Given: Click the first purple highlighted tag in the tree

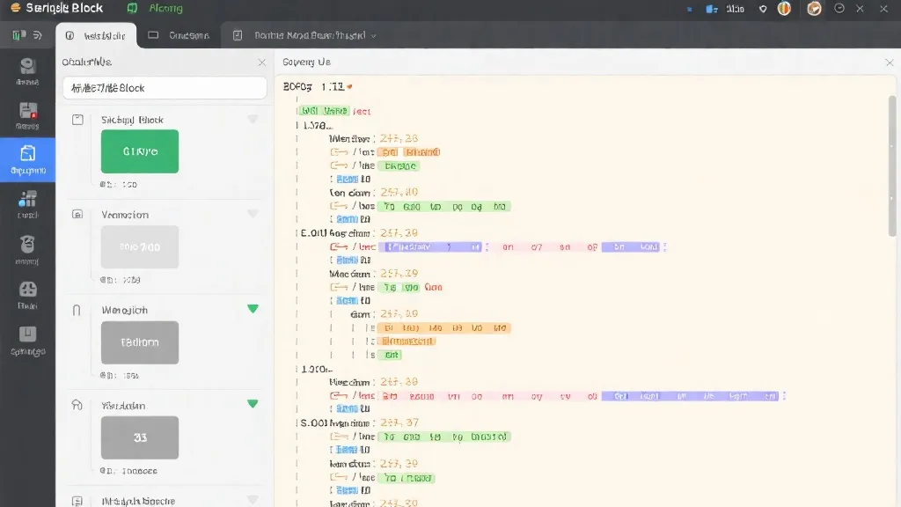Looking at the screenshot, I should click(429, 246).
